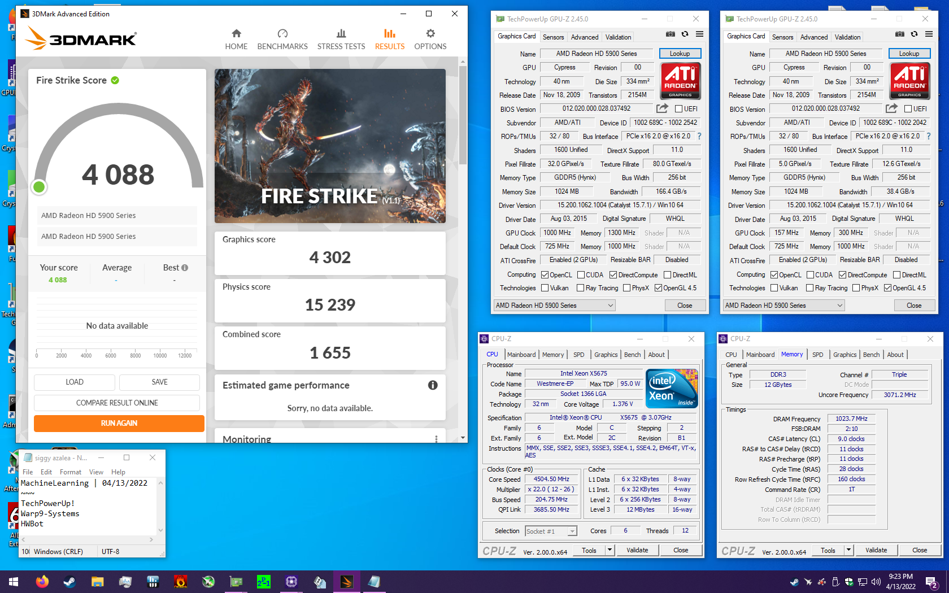Screen dimensions: 949x593
Task: Click the 3DMark results vertical scrollbar
Action: click(463, 116)
